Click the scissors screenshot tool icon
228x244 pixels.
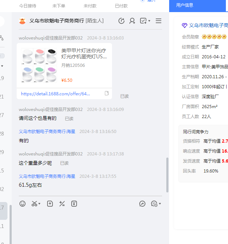point(34,204)
